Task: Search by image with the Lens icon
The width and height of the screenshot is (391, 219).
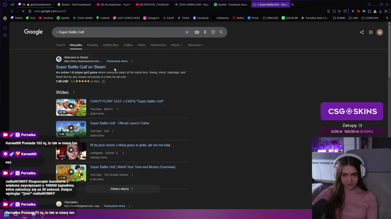Action: click(x=213, y=32)
